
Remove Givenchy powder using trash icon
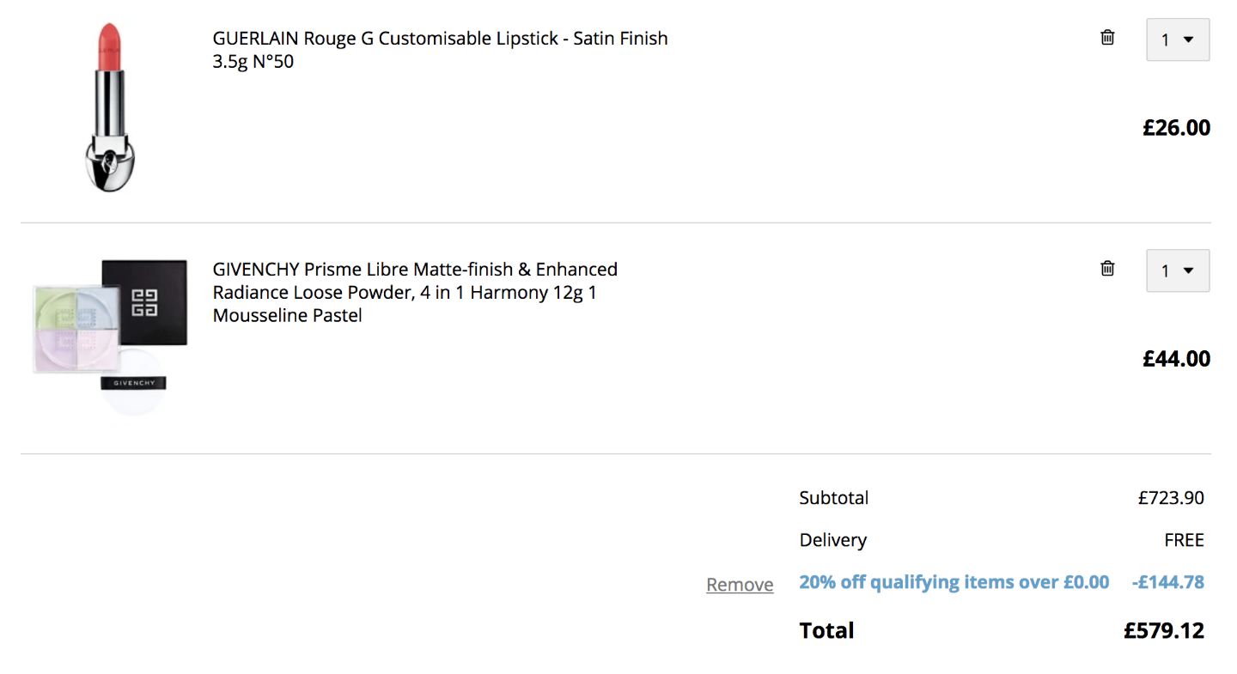(1107, 269)
